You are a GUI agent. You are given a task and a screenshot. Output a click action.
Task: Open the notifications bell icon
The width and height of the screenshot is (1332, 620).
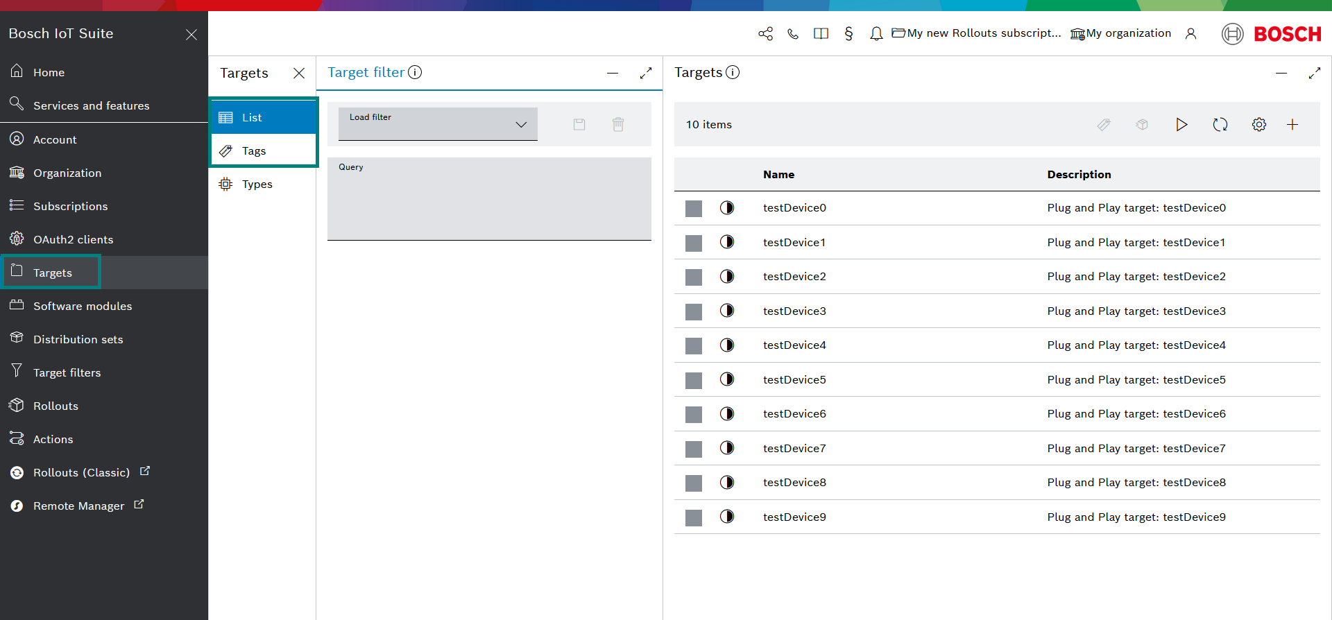876,33
